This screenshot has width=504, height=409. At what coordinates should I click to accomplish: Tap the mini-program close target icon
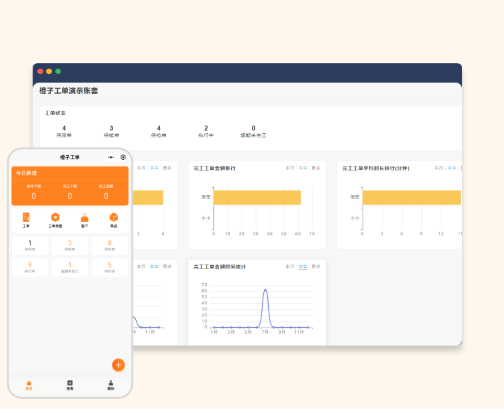coord(123,157)
